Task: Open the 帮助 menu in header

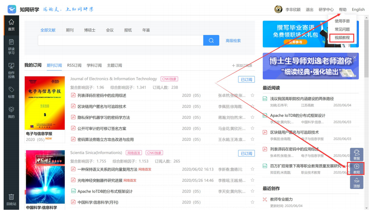Action: click(x=343, y=10)
